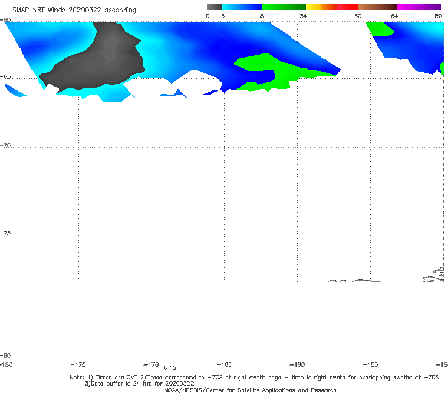
Task: Click the note line '3)Data buffer is 24 hrs for 20200322'
Action: (x=139, y=384)
